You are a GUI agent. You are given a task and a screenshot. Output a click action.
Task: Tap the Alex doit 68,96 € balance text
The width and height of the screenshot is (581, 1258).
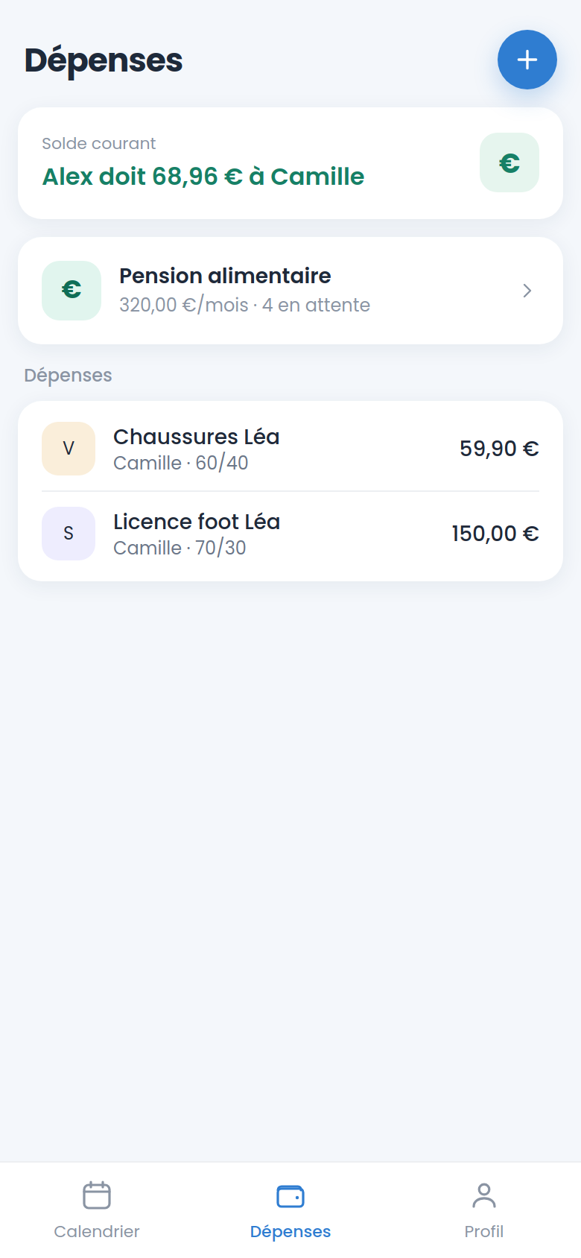(203, 177)
